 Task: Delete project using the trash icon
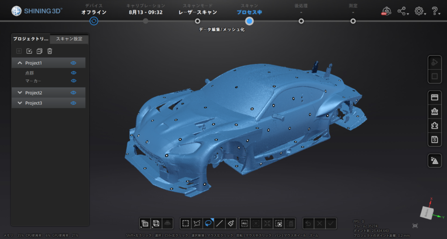50,51
